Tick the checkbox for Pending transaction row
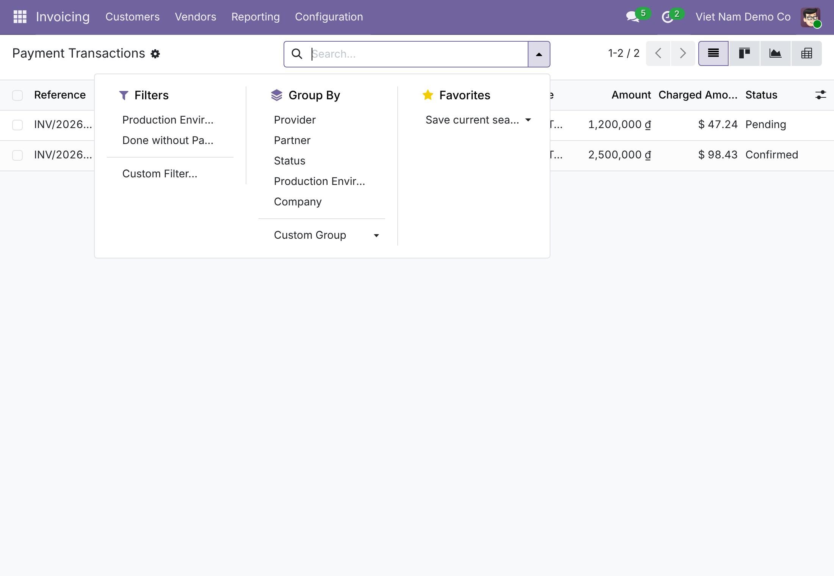This screenshot has width=834, height=576. [17, 125]
